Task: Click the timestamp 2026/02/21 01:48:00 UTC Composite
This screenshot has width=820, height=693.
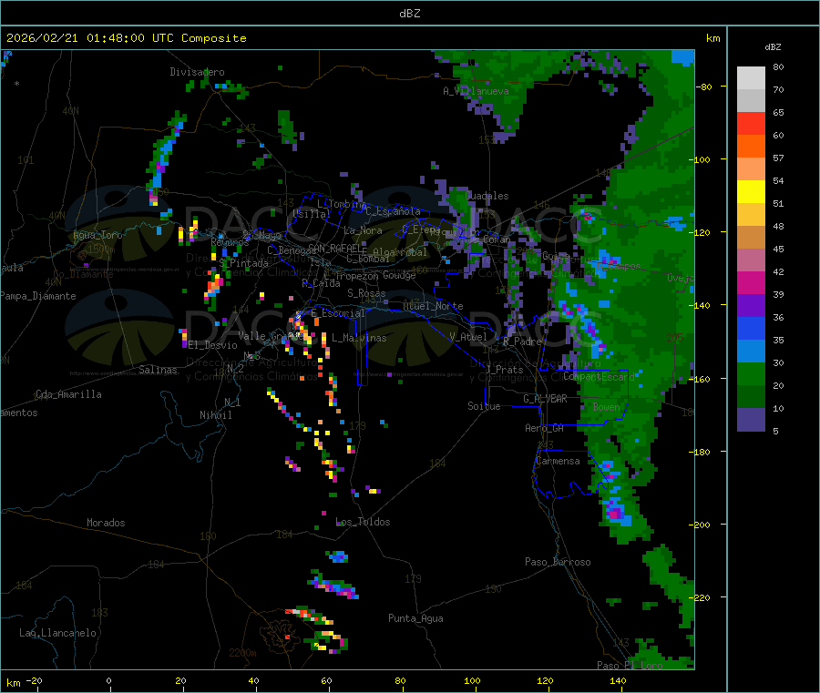Action: tap(126, 38)
